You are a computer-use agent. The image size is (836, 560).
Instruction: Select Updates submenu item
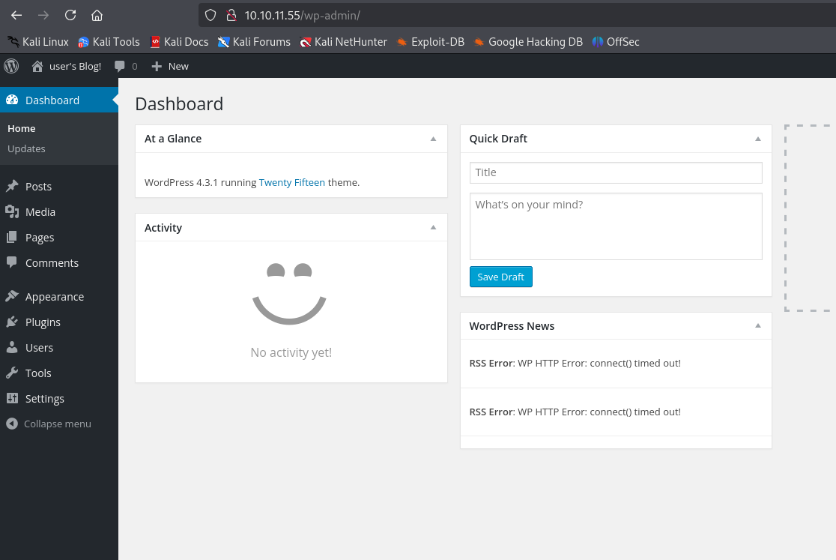click(26, 148)
